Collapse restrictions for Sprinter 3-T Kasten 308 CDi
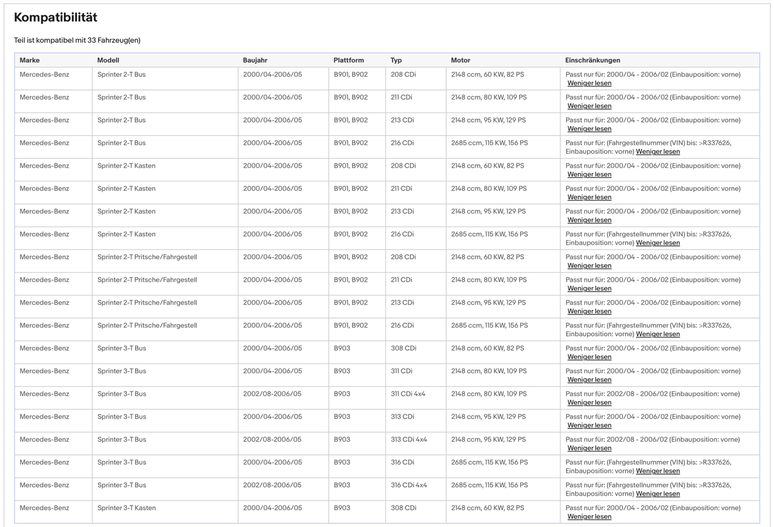The width and height of the screenshot is (774, 527). 589,517
